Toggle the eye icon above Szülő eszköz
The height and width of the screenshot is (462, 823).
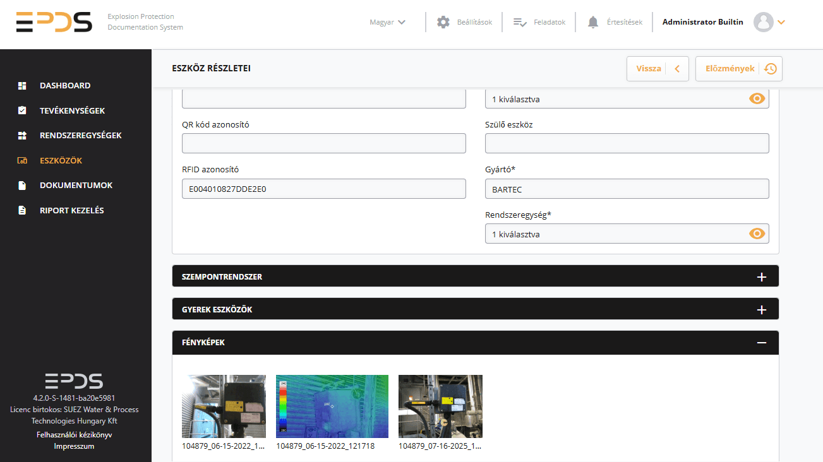point(757,99)
